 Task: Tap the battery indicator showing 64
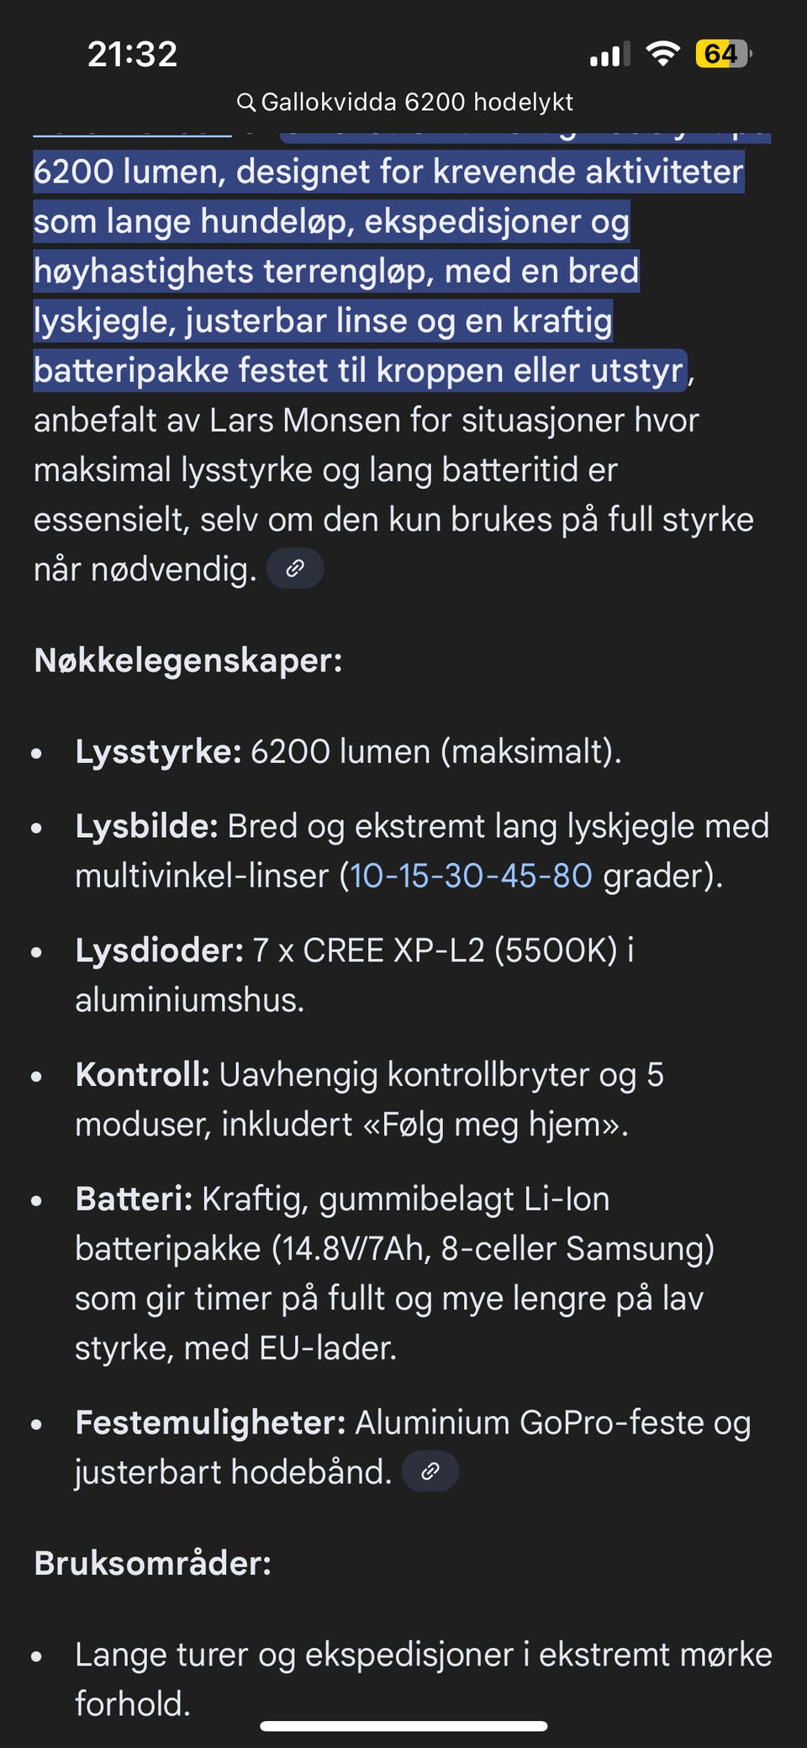pyautogui.click(x=723, y=54)
